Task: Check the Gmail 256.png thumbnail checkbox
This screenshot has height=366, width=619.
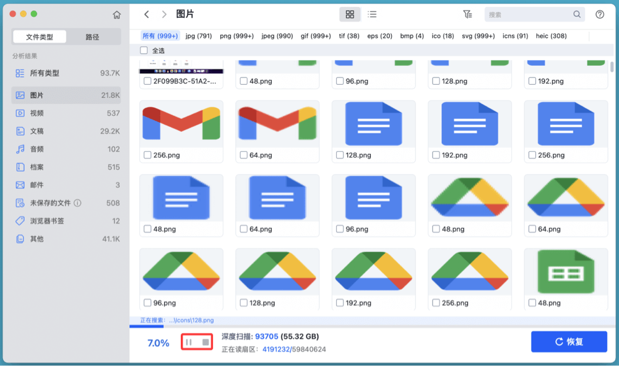Action: pyautogui.click(x=148, y=154)
